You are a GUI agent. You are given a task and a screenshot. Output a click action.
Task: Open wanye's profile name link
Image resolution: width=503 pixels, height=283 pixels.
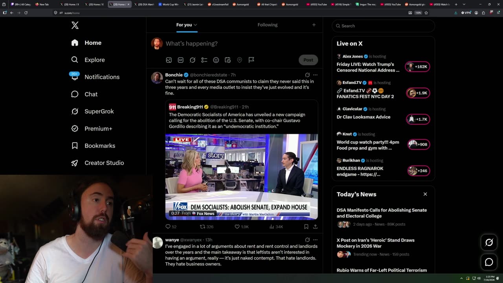[x=172, y=240]
